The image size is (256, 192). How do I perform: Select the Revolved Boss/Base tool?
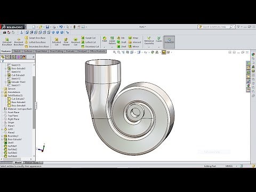(19, 42)
